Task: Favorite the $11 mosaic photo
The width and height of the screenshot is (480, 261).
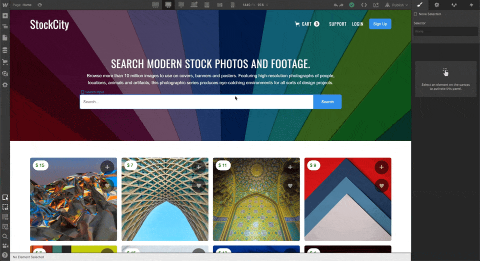Action: click(x=290, y=186)
